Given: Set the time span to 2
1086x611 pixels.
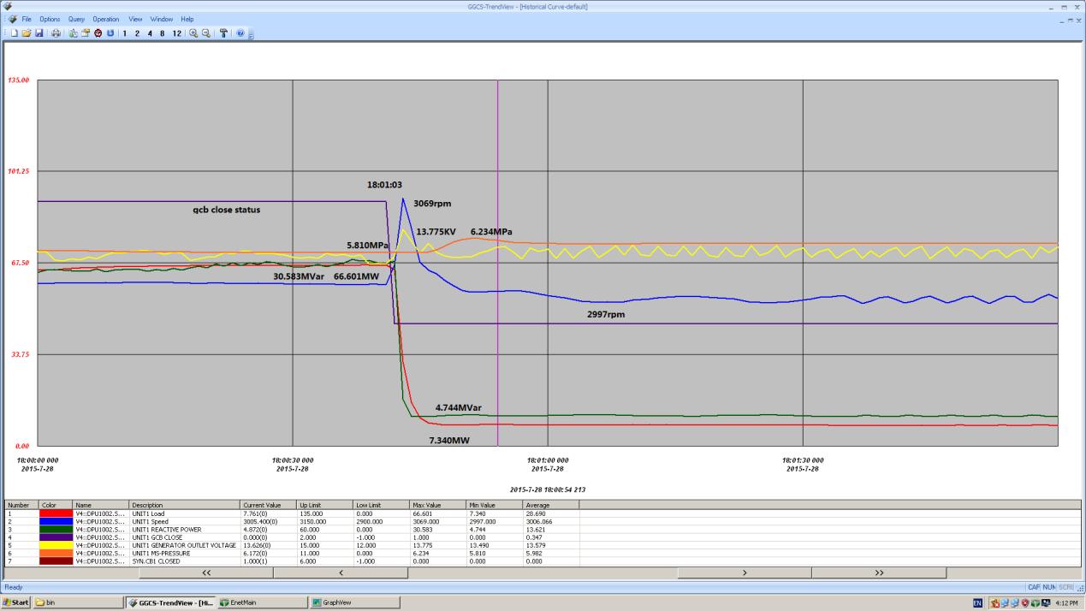Looking at the screenshot, I should [x=137, y=33].
